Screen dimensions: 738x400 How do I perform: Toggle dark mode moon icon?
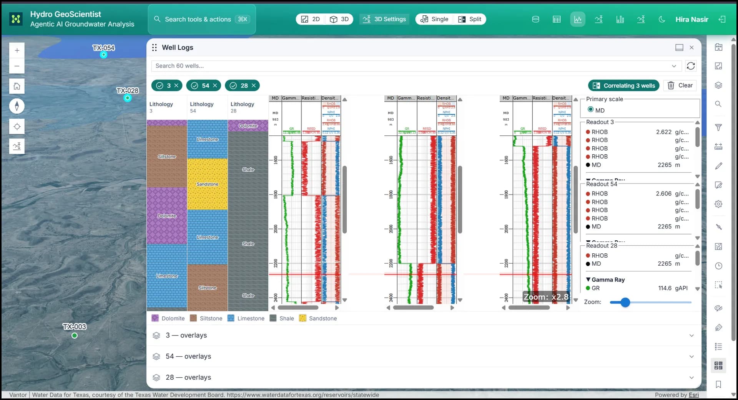[662, 19]
